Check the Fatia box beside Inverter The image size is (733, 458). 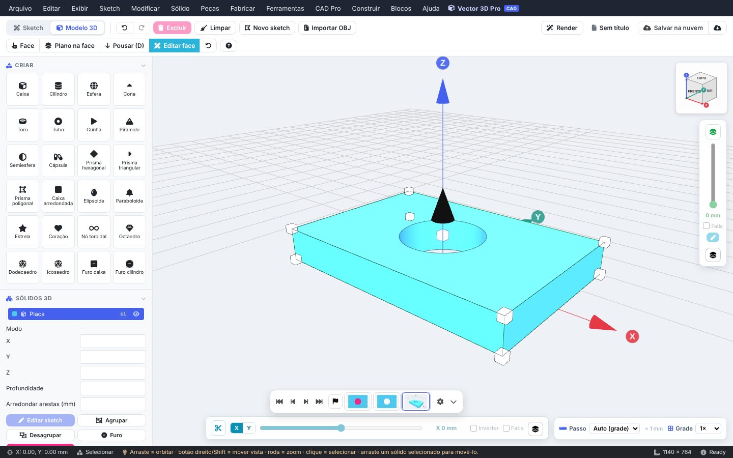pyautogui.click(x=506, y=428)
